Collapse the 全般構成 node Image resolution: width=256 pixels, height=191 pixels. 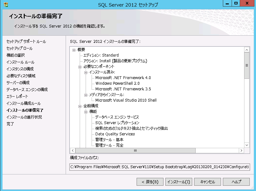coord(80,106)
